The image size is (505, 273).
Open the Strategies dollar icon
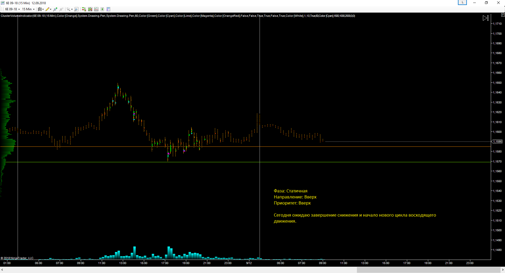(102, 9)
